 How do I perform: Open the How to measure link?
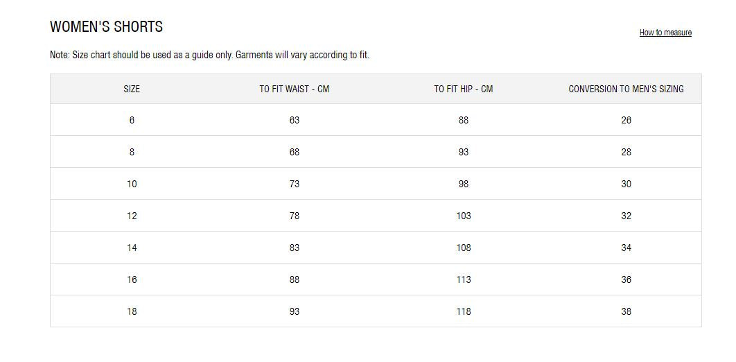[665, 33]
